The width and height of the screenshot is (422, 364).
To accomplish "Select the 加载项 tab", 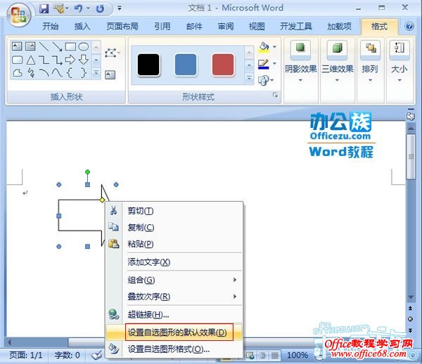I will click(340, 26).
